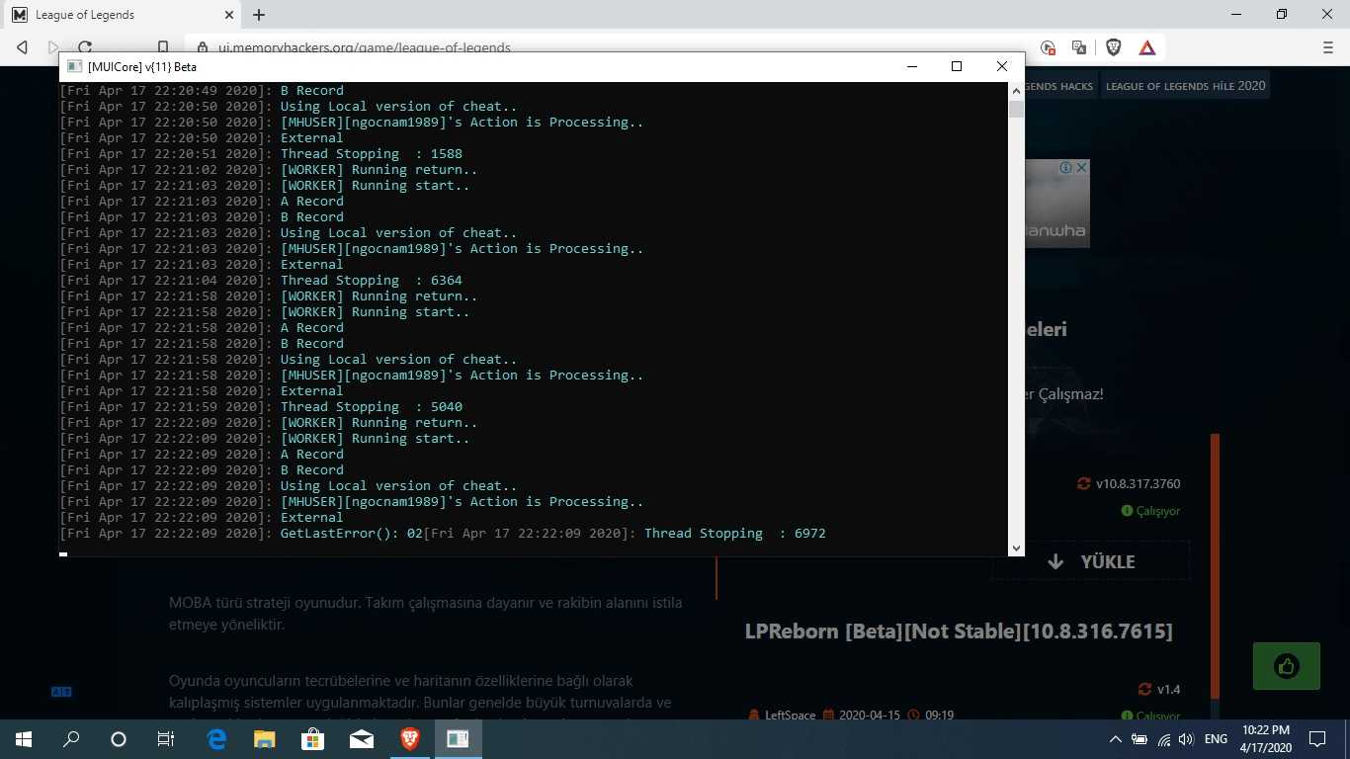Open the taskbar clock showing 10:22 PM

1267,739
